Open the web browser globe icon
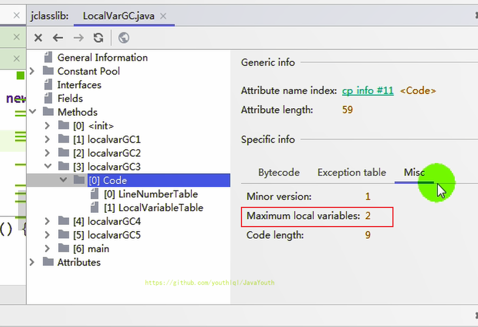 click(123, 38)
